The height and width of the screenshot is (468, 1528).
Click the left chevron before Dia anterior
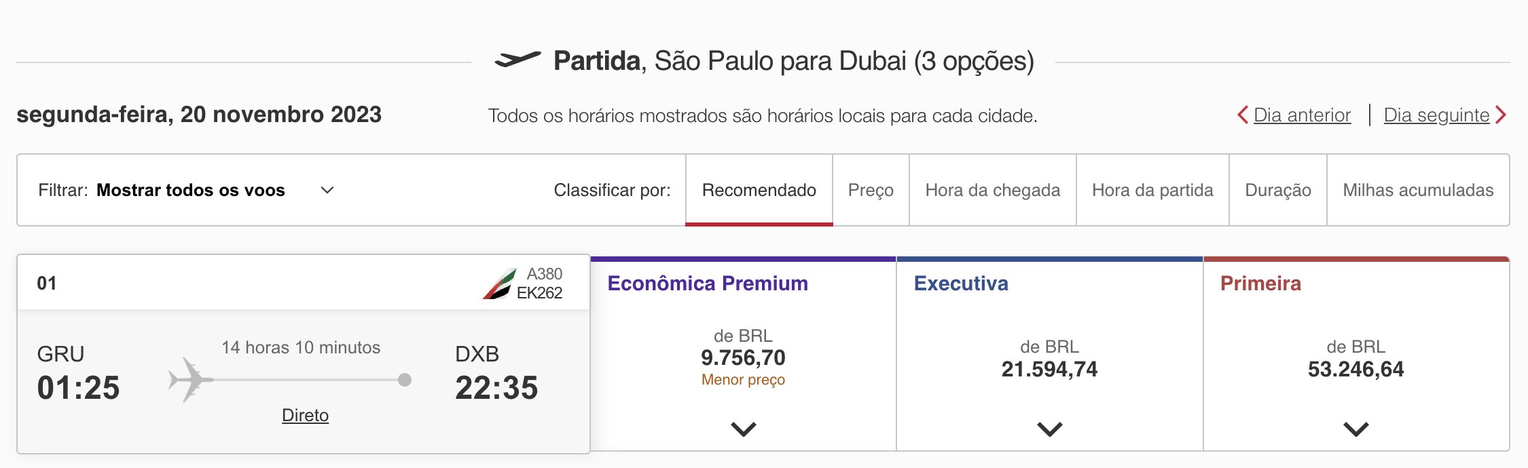(x=1243, y=115)
